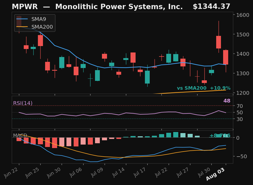Click the tall red candle with wick near 1570
Viewport: 253px width, 185px height.
click(219, 42)
